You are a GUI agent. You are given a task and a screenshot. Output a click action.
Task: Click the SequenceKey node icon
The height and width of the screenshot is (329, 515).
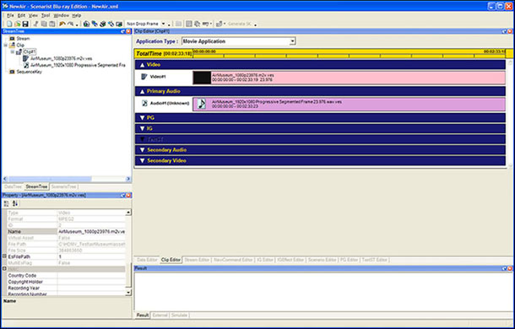[12, 72]
